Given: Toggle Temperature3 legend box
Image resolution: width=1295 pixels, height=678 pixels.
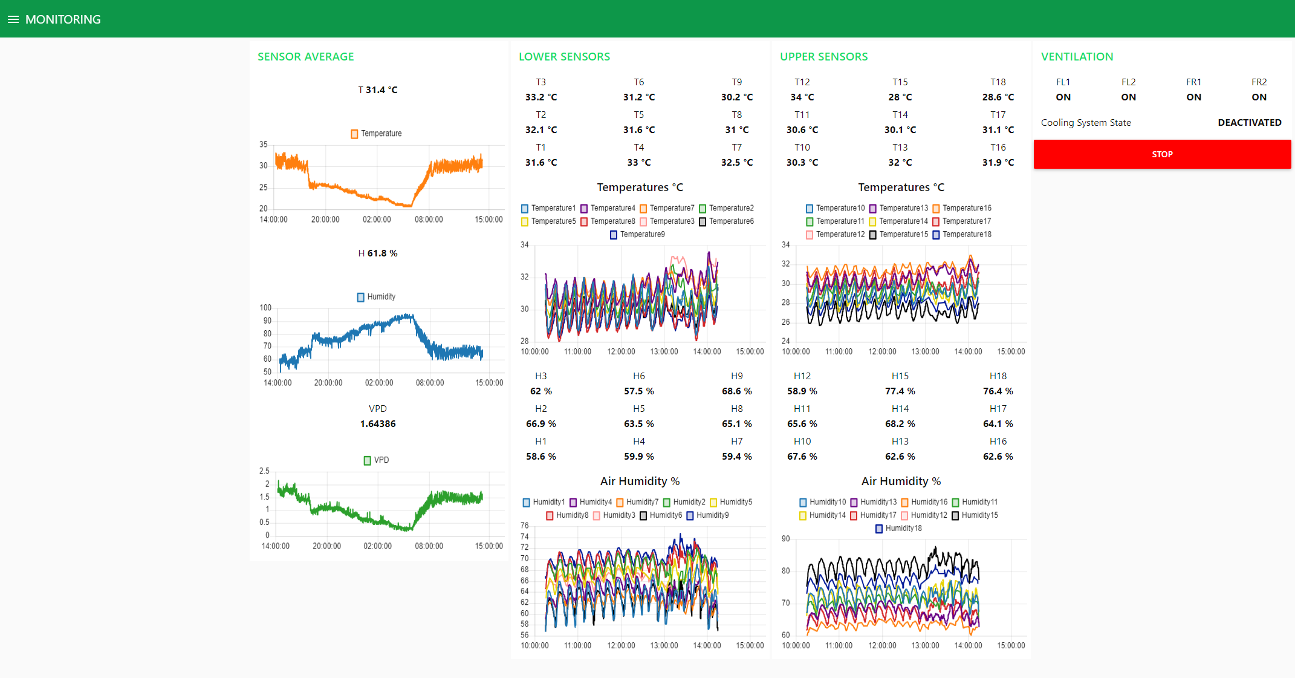Looking at the screenshot, I should tap(643, 221).
